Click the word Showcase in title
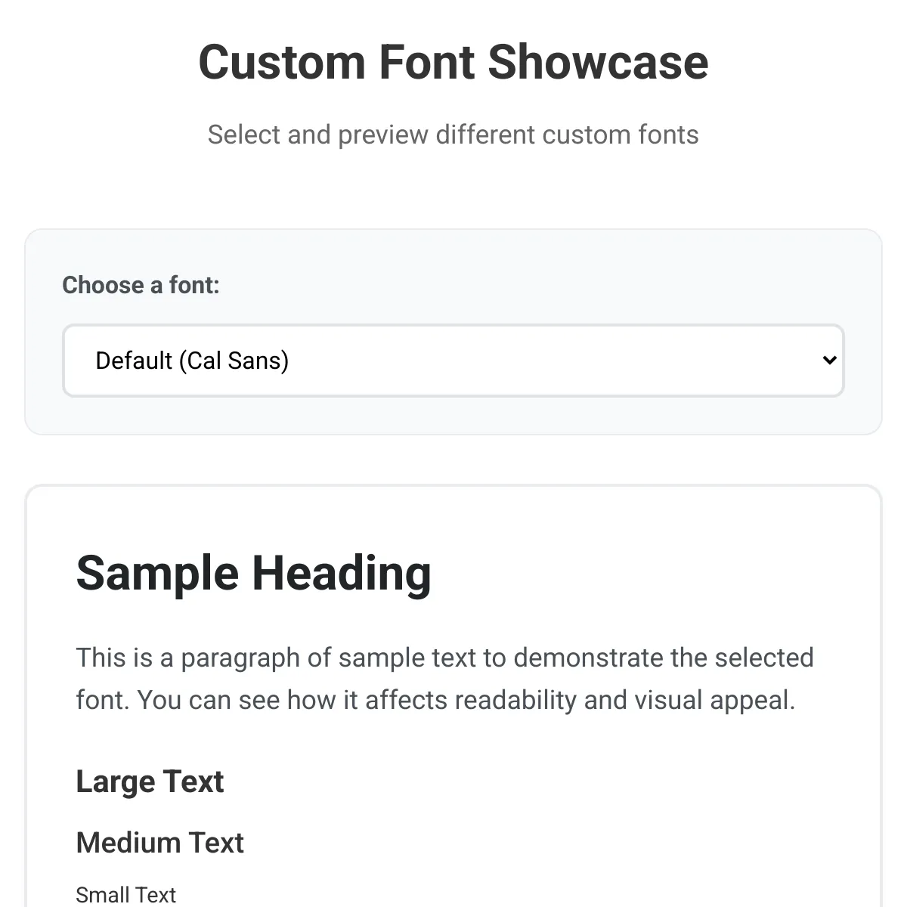907x907 pixels. point(598,61)
